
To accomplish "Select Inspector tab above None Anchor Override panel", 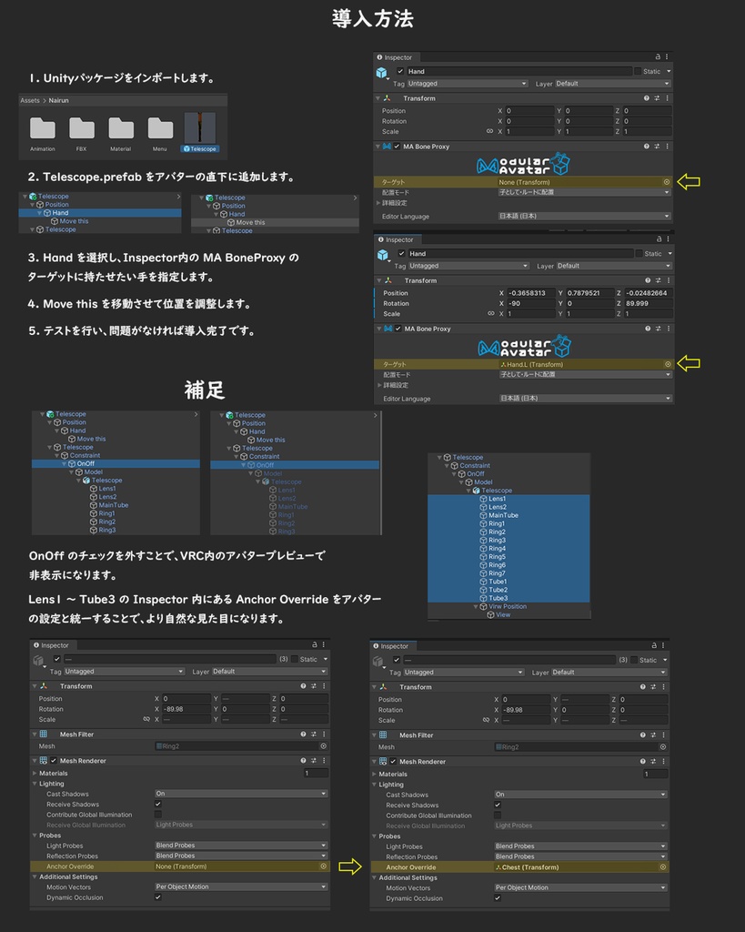I will click(52, 645).
